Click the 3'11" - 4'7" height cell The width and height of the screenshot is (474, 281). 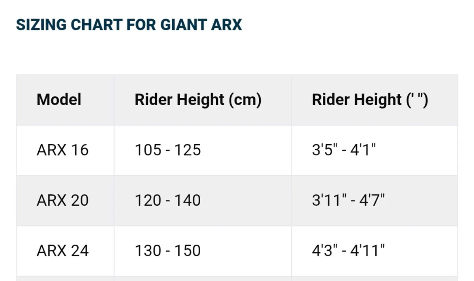[x=348, y=201]
